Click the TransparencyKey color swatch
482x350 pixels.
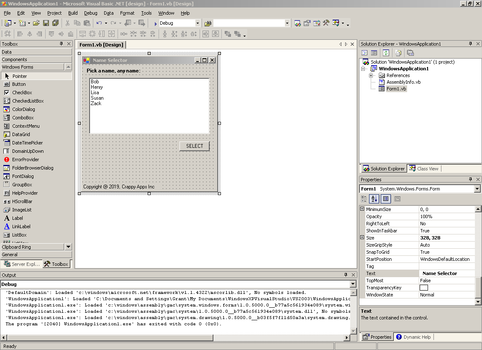(423, 288)
